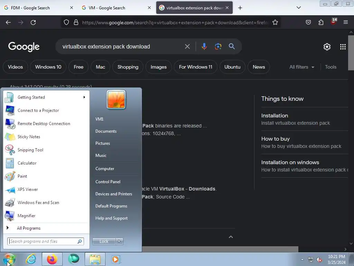
Task: Expand All Programs in Start menu
Action: pos(46,228)
